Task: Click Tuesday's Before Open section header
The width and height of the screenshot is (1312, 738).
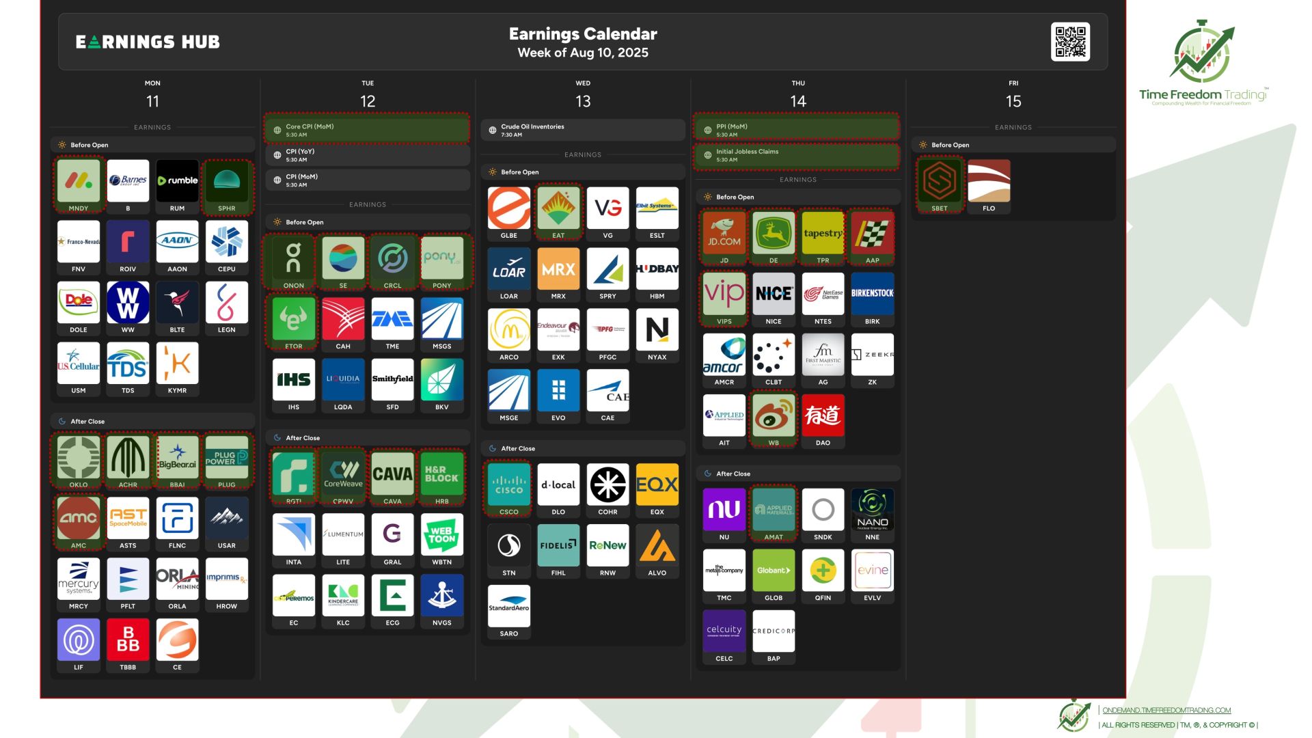Action: point(368,222)
